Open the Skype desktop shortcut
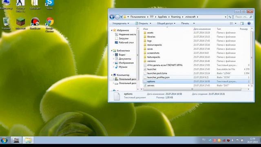Viewport: 261px width, 147px height. pos(50,4)
